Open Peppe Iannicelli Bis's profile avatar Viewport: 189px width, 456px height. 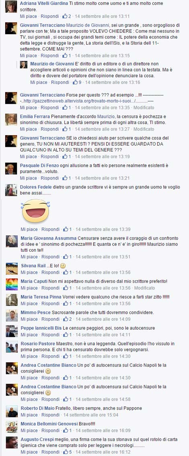pyautogui.click(x=12, y=331)
